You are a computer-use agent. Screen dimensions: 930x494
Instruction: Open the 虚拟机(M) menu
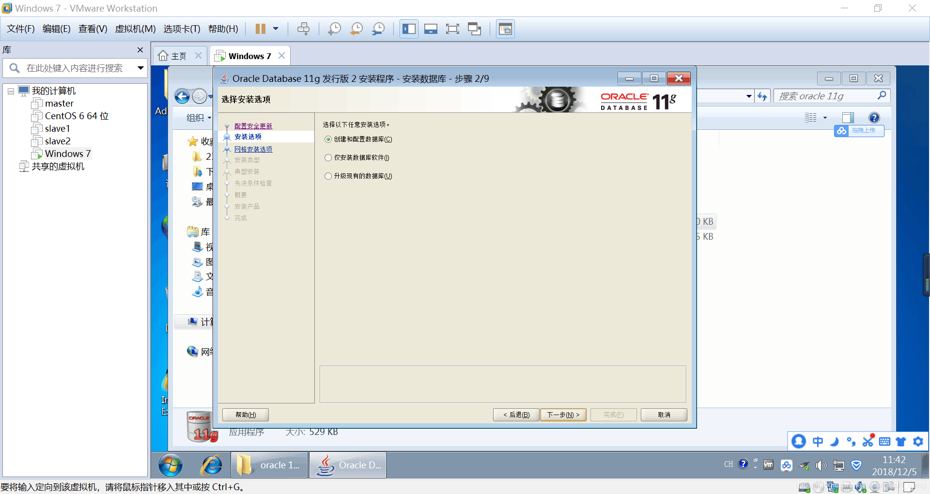click(x=135, y=29)
